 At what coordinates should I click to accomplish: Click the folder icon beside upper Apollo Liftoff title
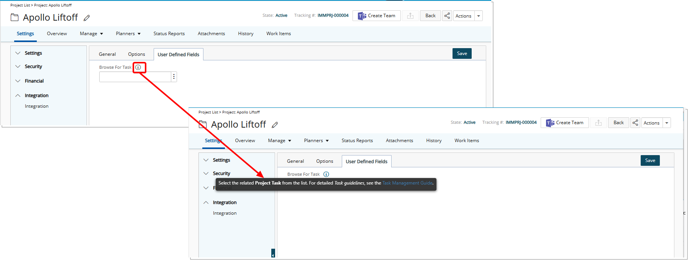tap(15, 18)
